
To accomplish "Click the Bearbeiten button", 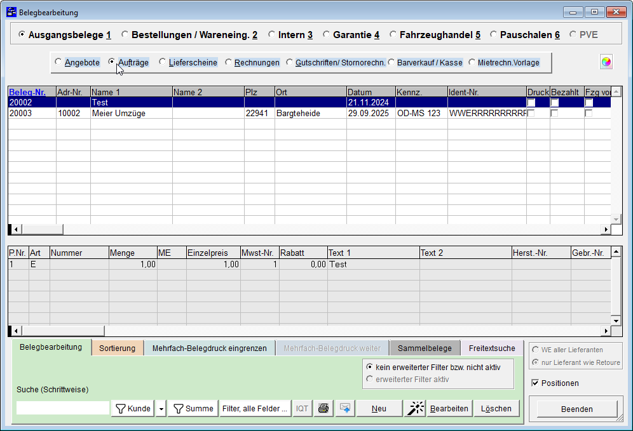I will 449,408.
